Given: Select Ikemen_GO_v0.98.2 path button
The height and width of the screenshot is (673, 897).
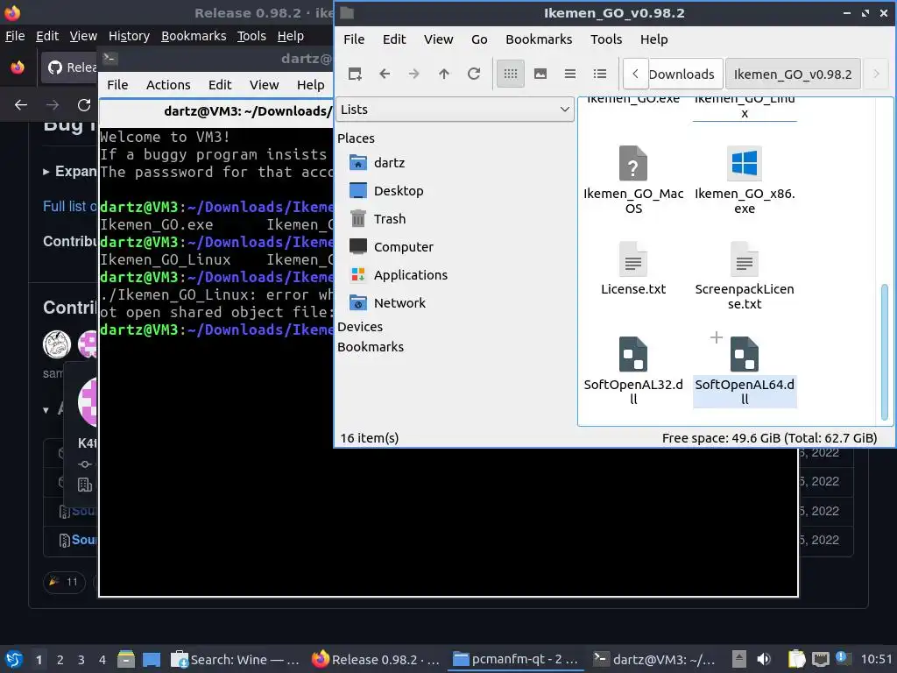Looking at the screenshot, I should pos(793,74).
